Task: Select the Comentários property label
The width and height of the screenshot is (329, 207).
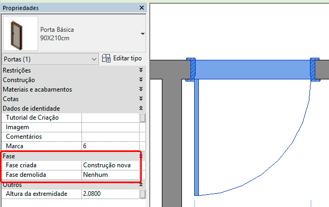Action: click(24, 137)
